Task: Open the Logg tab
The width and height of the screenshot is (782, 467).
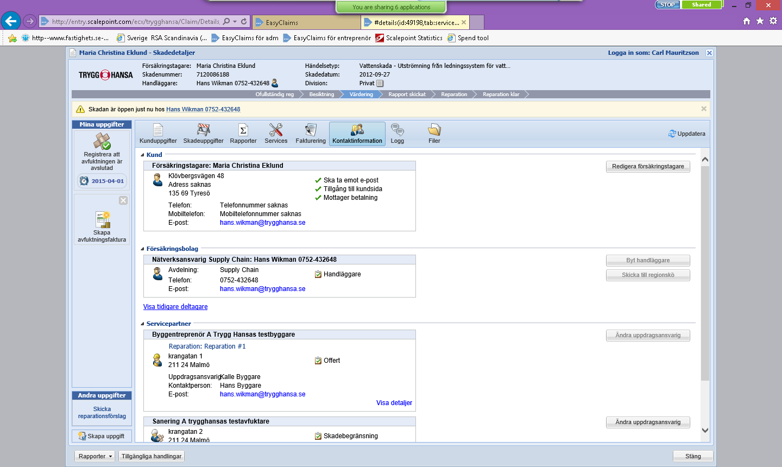Action: pyautogui.click(x=398, y=134)
